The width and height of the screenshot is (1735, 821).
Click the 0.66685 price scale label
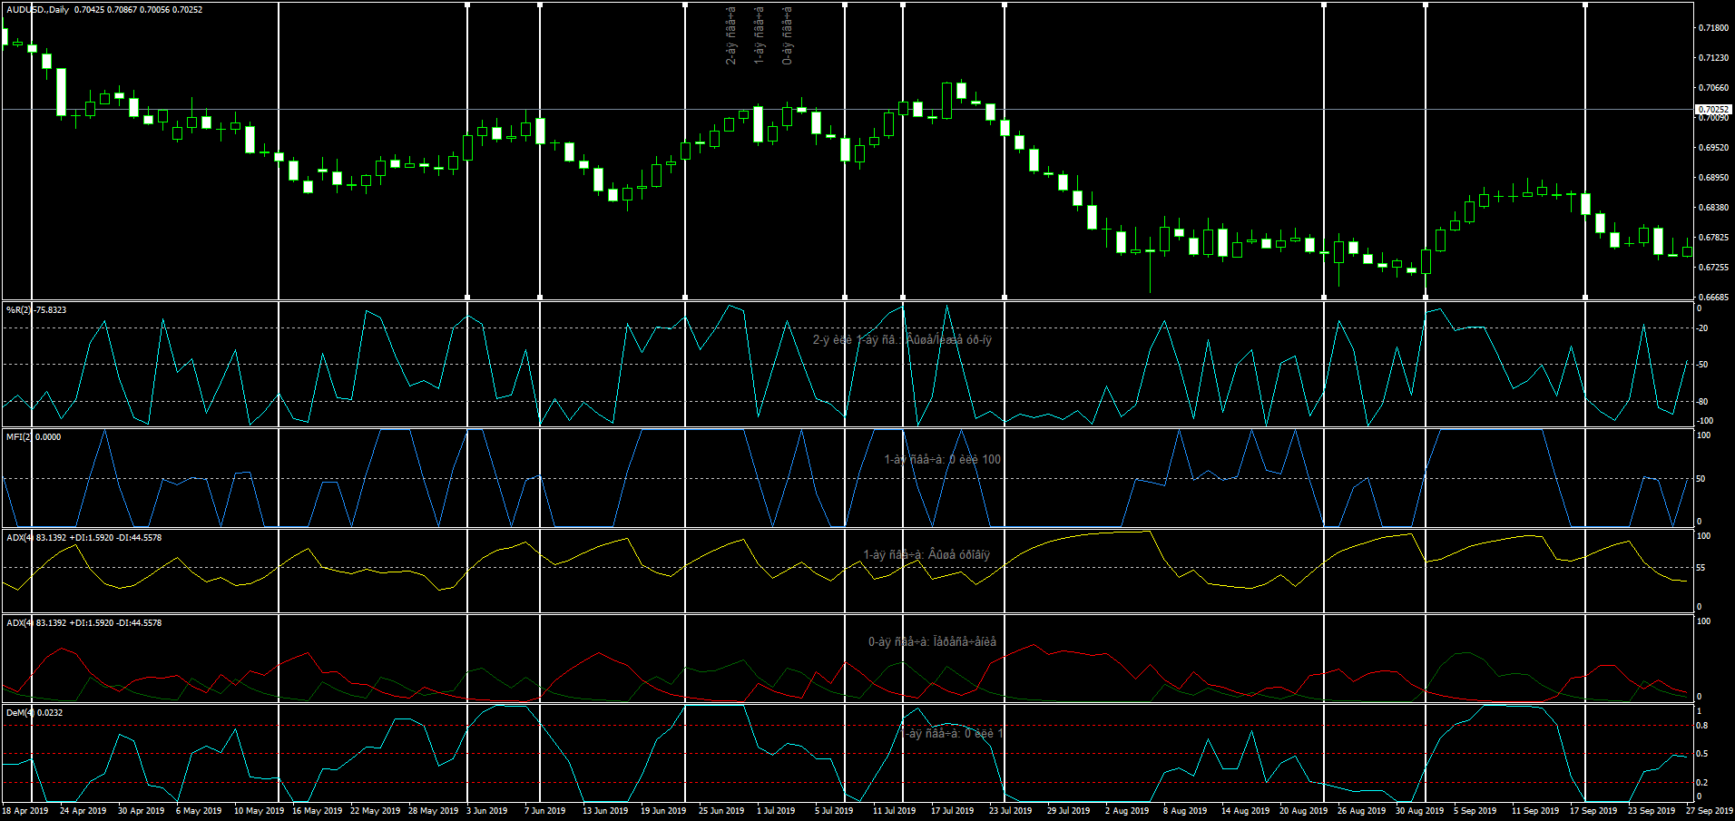[x=1713, y=298]
